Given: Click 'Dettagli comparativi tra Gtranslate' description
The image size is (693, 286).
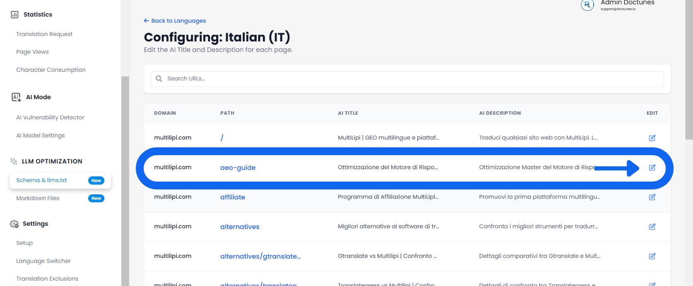Looking at the screenshot, I should click(x=540, y=256).
